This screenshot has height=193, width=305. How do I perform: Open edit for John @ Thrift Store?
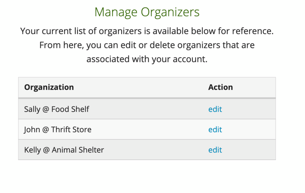point(215,130)
